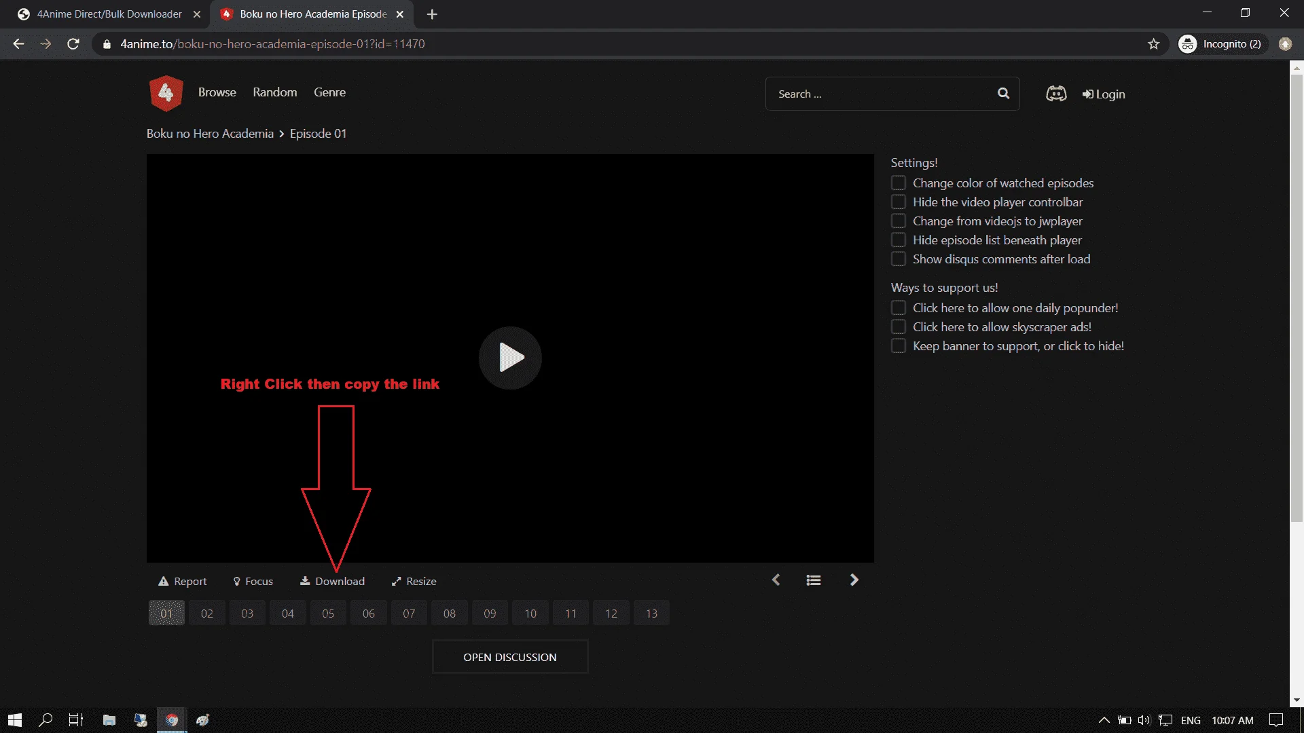Enable Hide the video player controlbar
The width and height of the screenshot is (1304, 733).
[x=899, y=202]
